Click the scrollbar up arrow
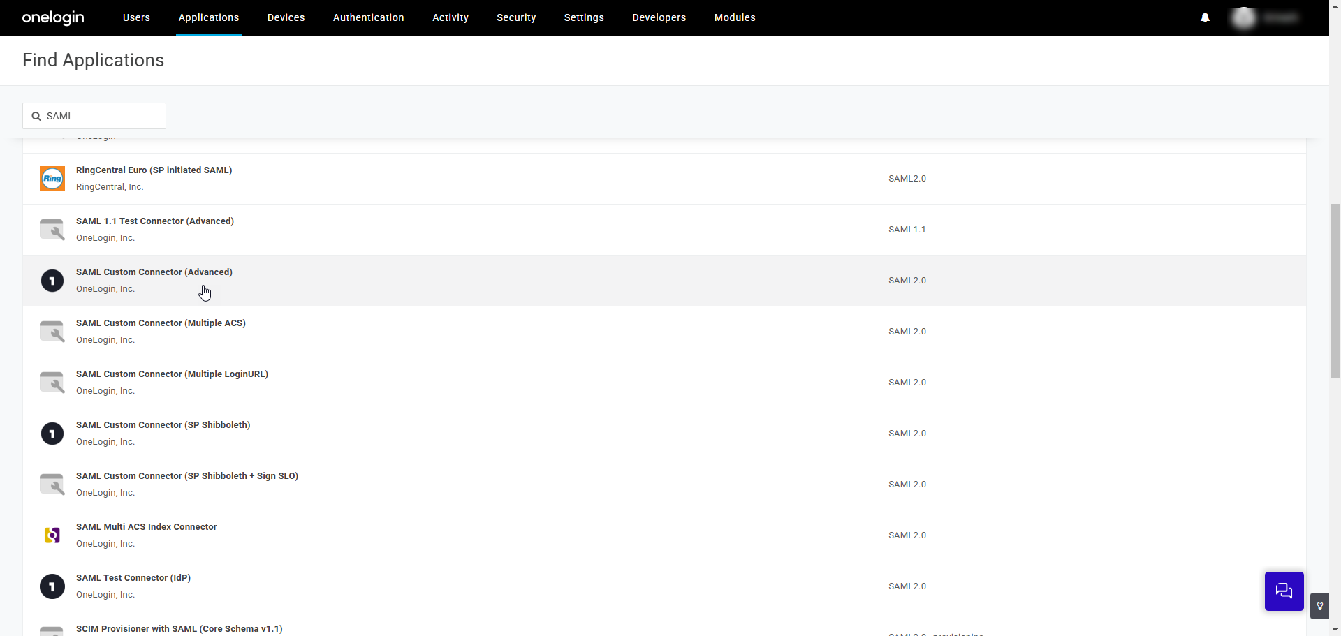Image resolution: width=1341 pixels, height=636 pixels. pyautogui.click(x=1335, y=5)
